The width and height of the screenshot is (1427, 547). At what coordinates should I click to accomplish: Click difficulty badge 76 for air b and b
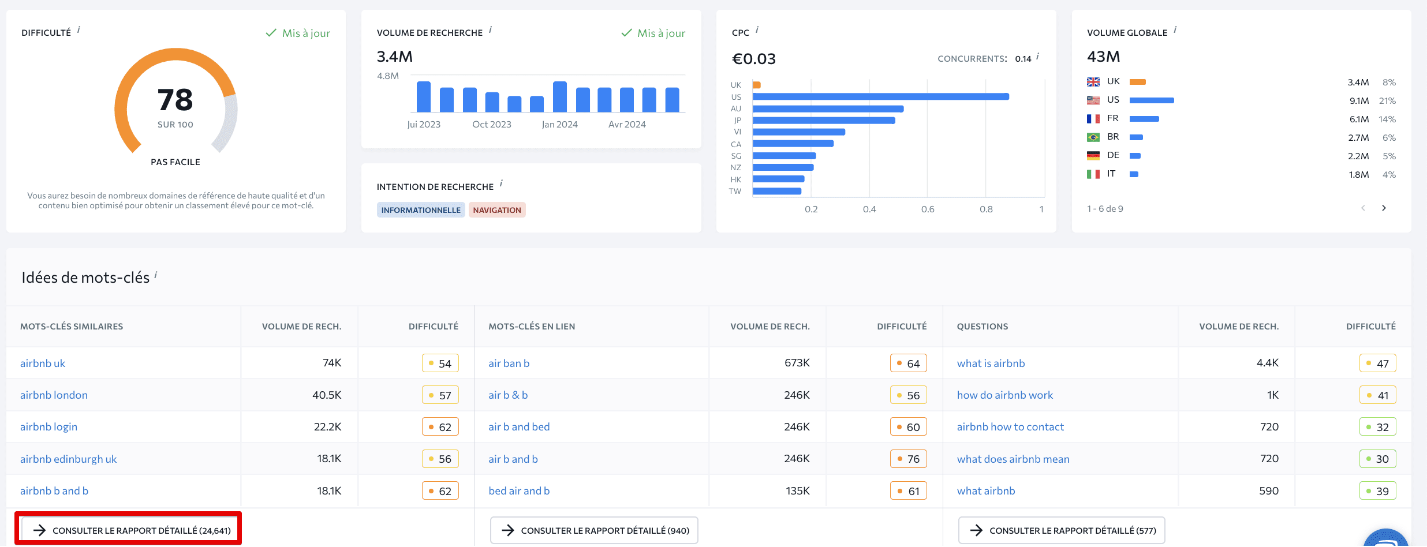point(908,459)
